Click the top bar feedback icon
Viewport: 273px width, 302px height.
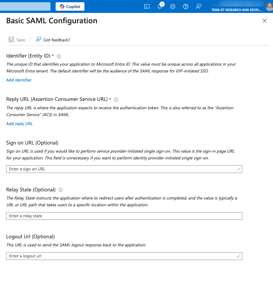pyautogui.click(x=199, y=6)
